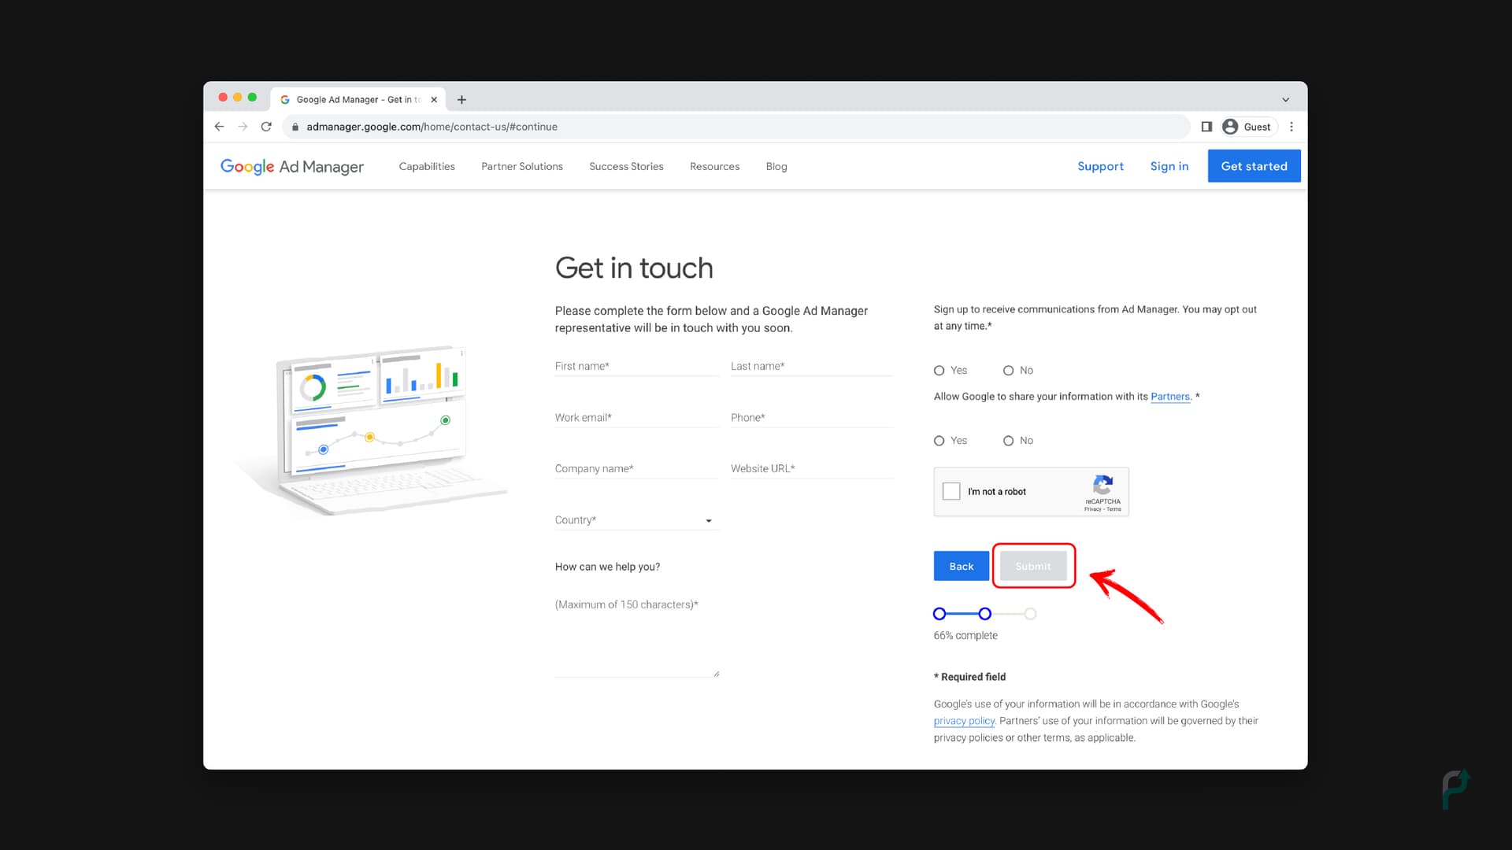This screenshot has width=1512, height=850.
Task: Click into the Phone field
Action: [812, 418]
